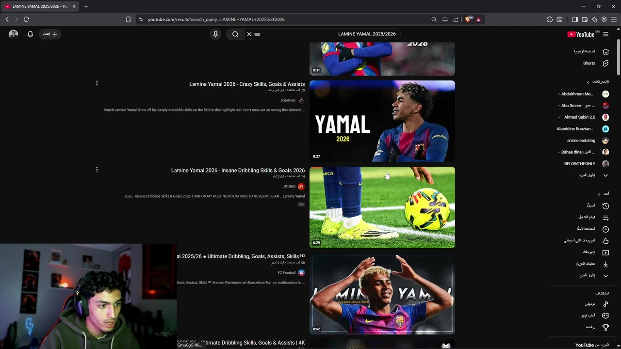The height and width of the screenshot is (349, 621).
Task: Open Brave Rewards triangle icon
Action: (478, 19)
